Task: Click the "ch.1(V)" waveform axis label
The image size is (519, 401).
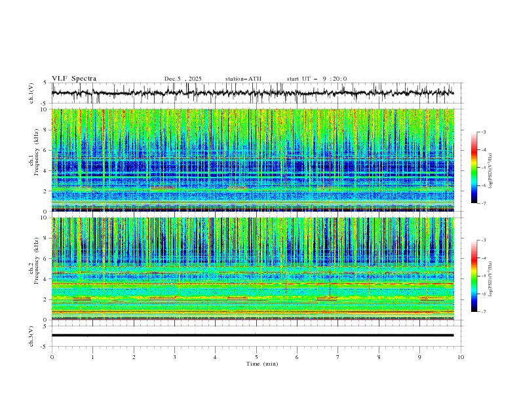Action: click(x=31, y=93)
